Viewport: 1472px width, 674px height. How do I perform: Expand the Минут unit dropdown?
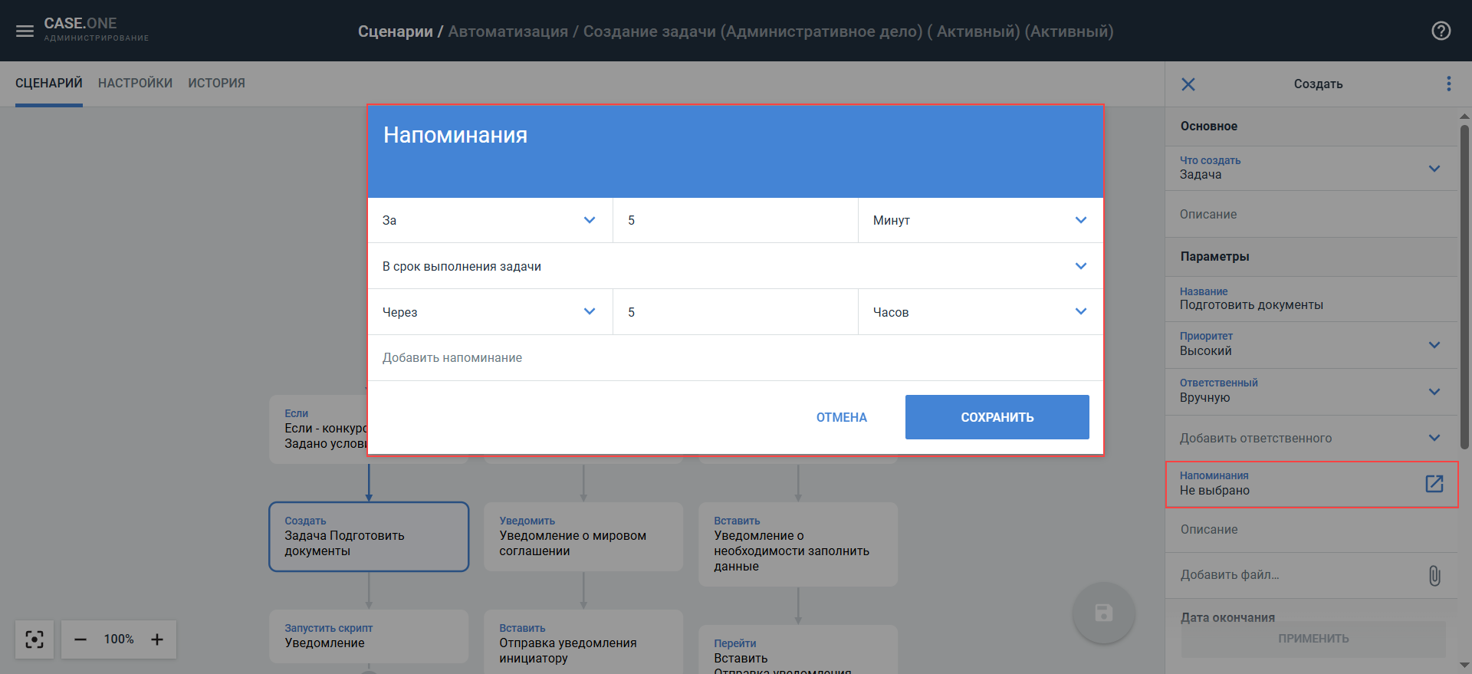(x=1080, y=220)
